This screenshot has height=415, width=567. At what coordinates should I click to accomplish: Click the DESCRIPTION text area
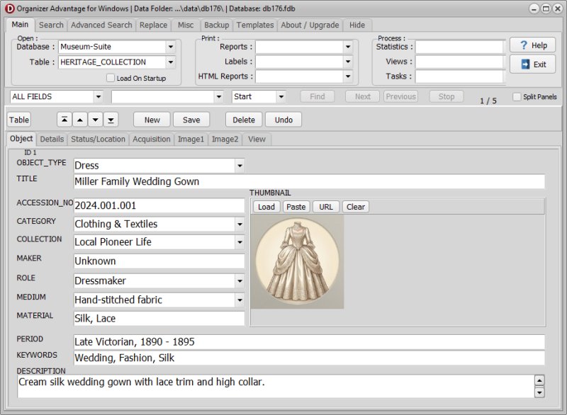click(x=276, y=386)
